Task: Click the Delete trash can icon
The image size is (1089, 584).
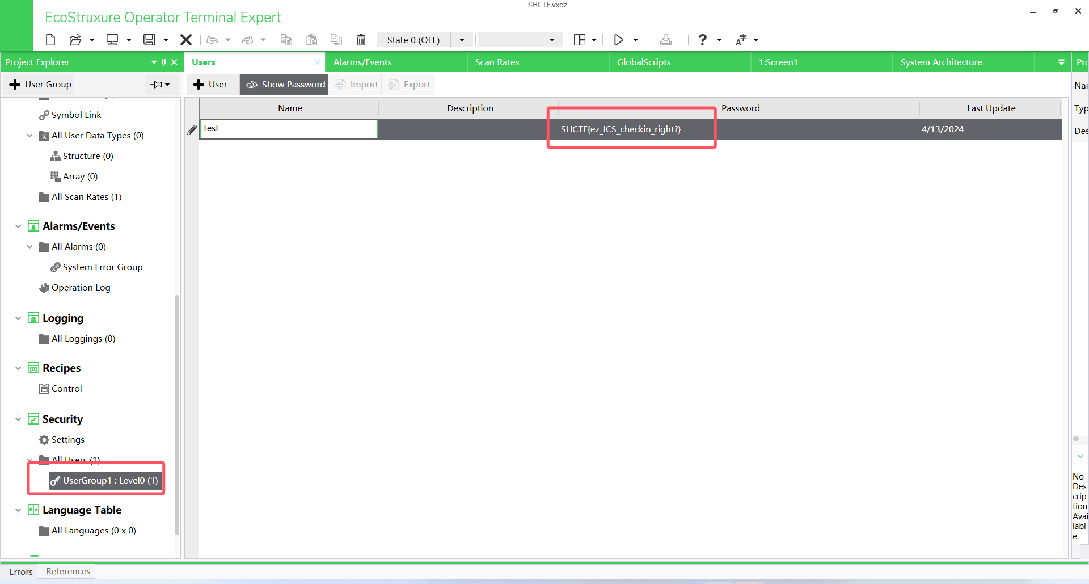Action: pos(361,40)
